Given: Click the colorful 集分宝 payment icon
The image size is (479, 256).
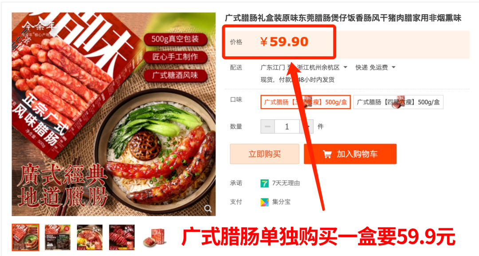Looking at the screenshot, I should 264,202.
